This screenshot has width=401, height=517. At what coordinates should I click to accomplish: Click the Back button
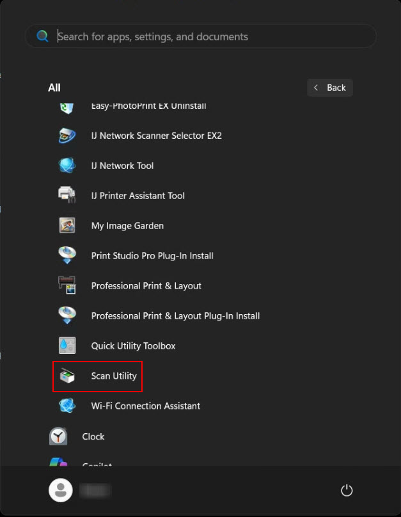tap(329, 87)
